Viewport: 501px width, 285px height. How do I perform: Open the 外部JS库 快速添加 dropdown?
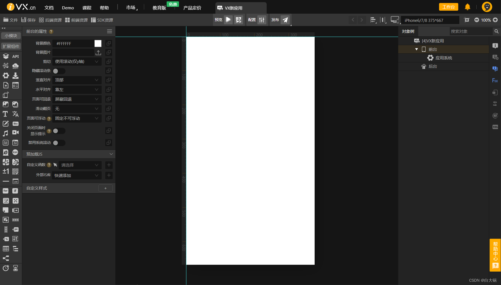pyautogui.click(x=77, y=175)
